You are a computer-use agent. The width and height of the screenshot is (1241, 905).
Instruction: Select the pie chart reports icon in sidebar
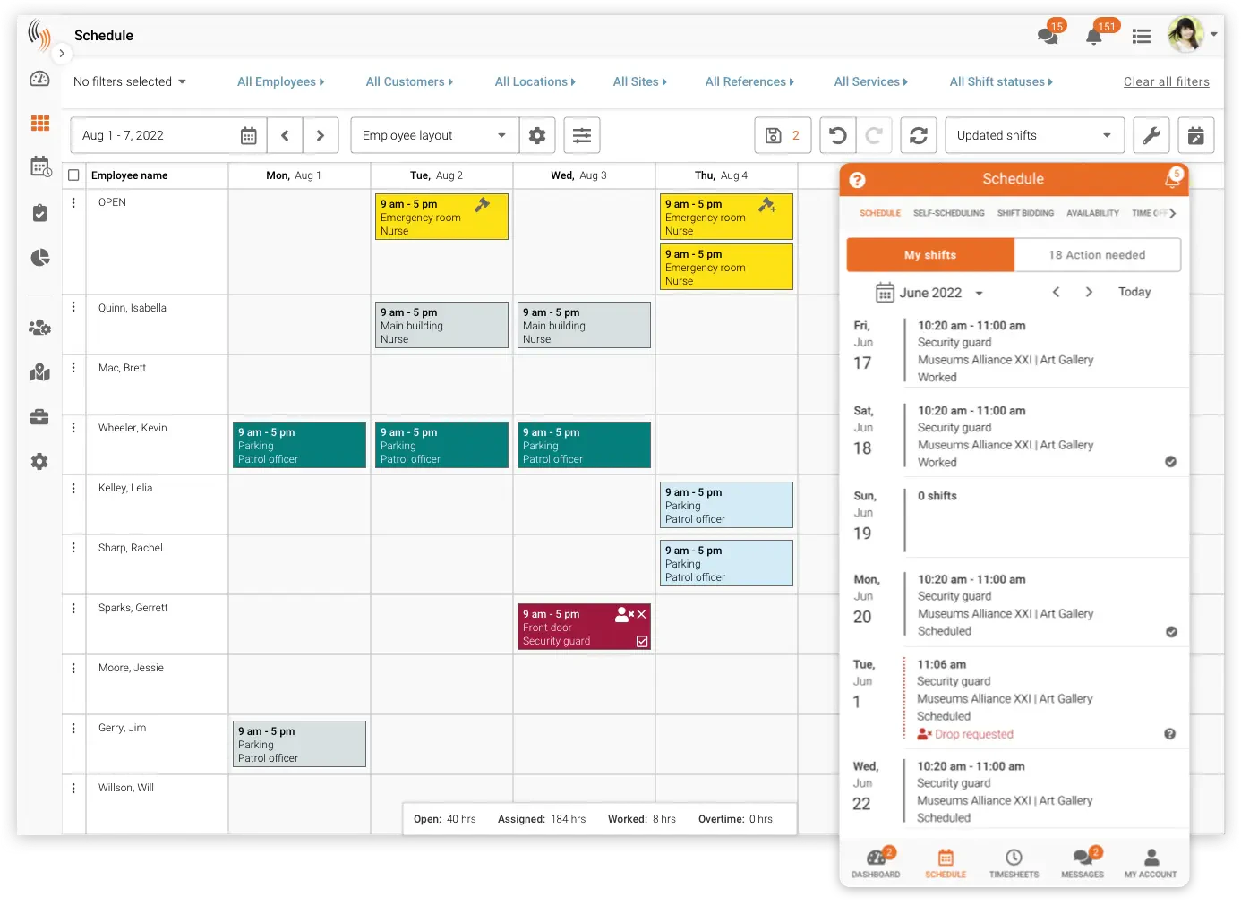pos(39,258)
